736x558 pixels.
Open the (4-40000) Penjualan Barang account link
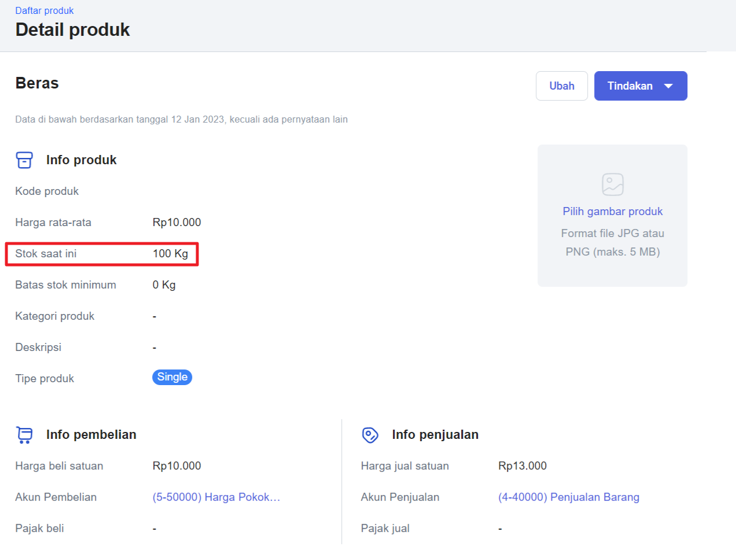(568, 497)
